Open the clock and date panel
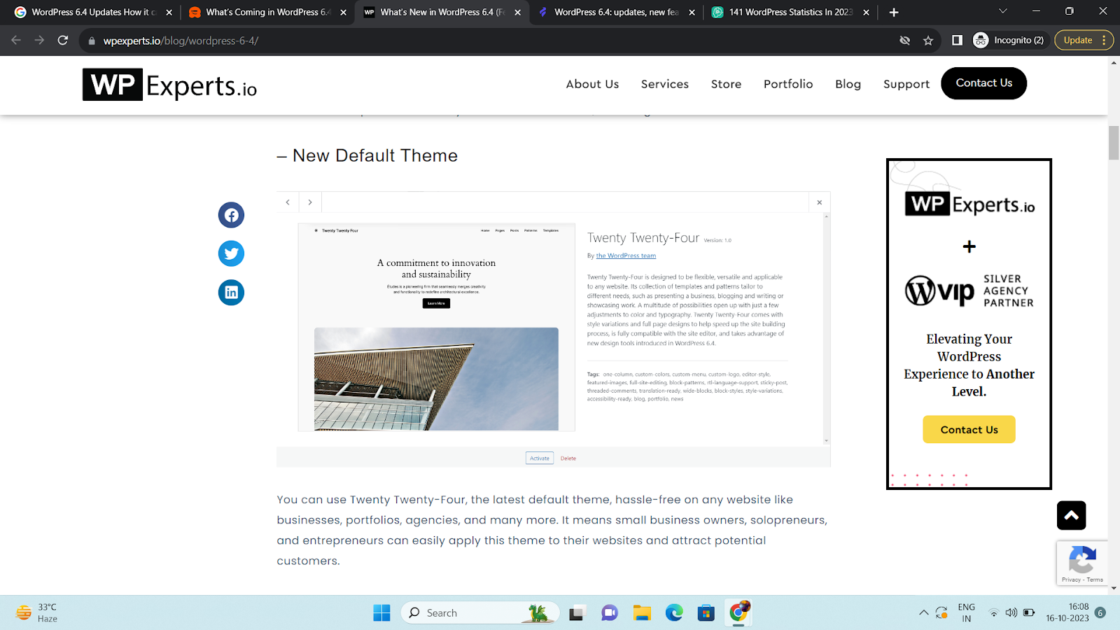 pyautogui.click(x=1067, y=613)
